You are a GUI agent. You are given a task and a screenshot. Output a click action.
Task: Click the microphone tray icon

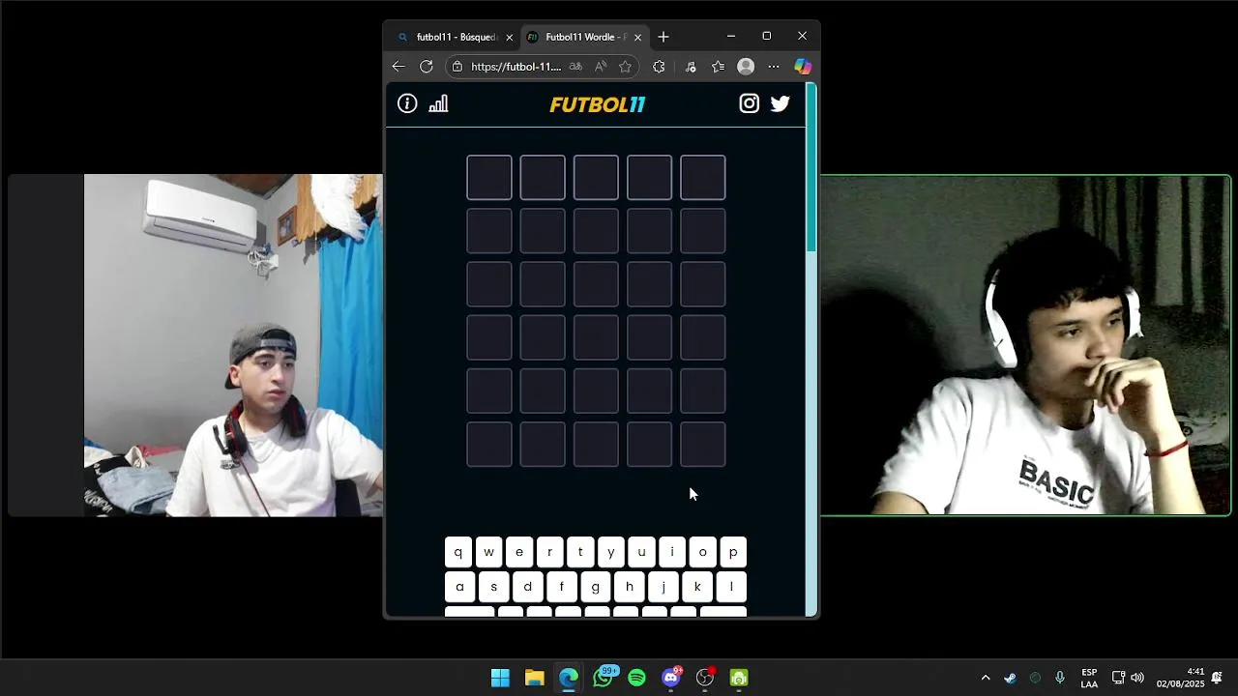coord(1060,678)
